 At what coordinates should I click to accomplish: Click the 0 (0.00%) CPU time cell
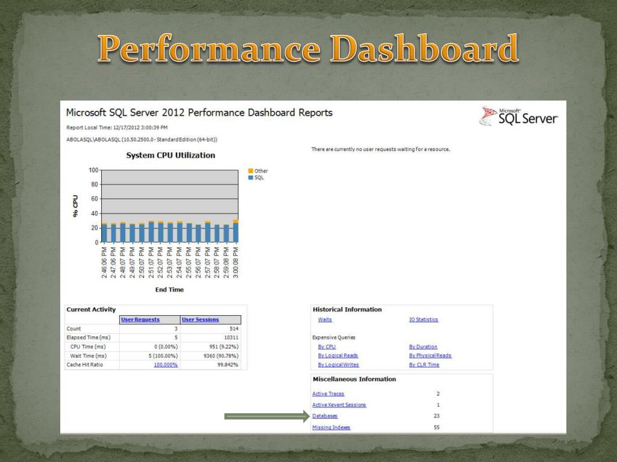(x=166, y=346)
